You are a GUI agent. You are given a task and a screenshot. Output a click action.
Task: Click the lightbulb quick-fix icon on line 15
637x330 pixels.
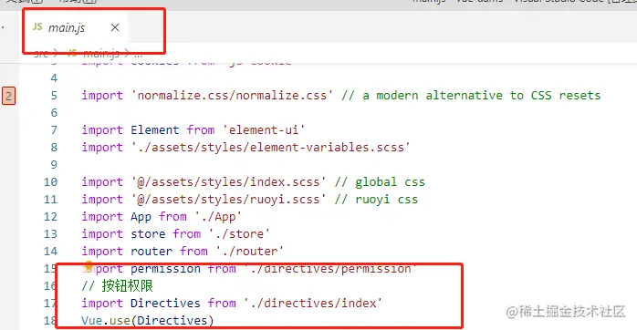(89, 266)
